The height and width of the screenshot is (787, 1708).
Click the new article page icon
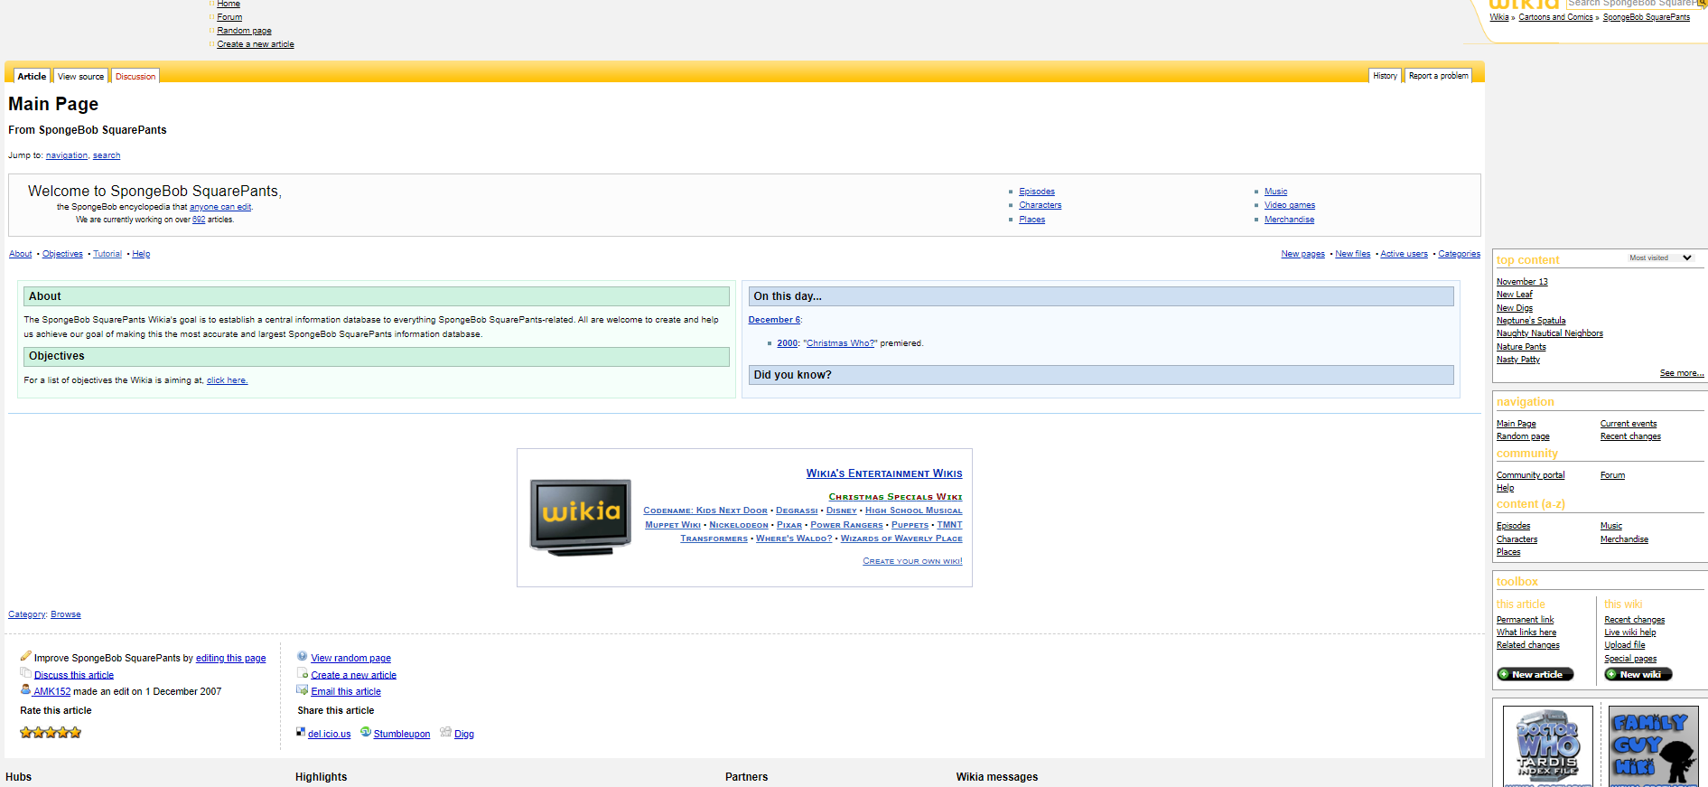tap(303, 673)
